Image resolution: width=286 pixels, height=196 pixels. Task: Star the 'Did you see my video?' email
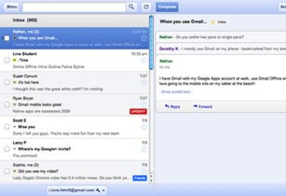(x=144, y=171)
